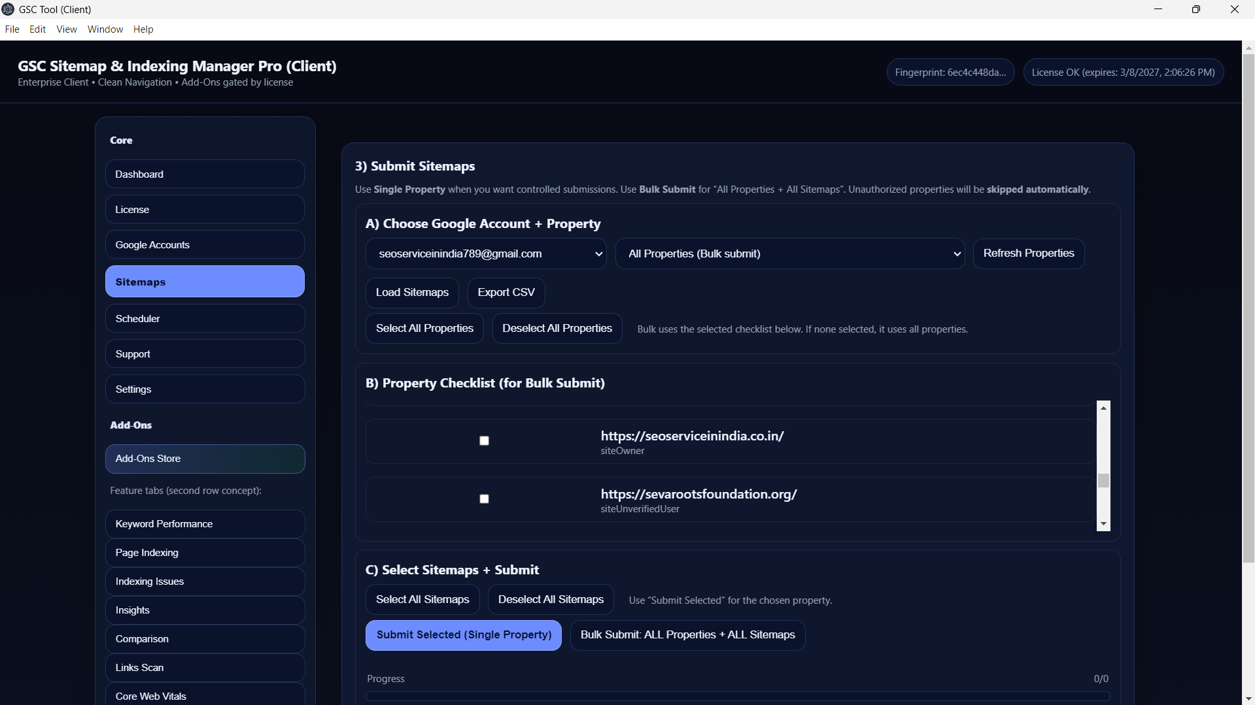Restore down the application window
The width and height of the screenshot is (1255, 705).
point(1195,9)
